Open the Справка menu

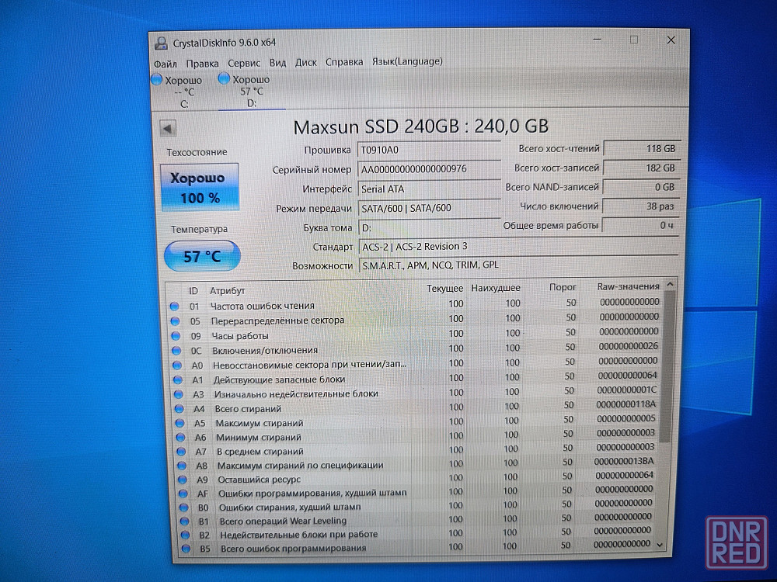click(x=344, y=62)
